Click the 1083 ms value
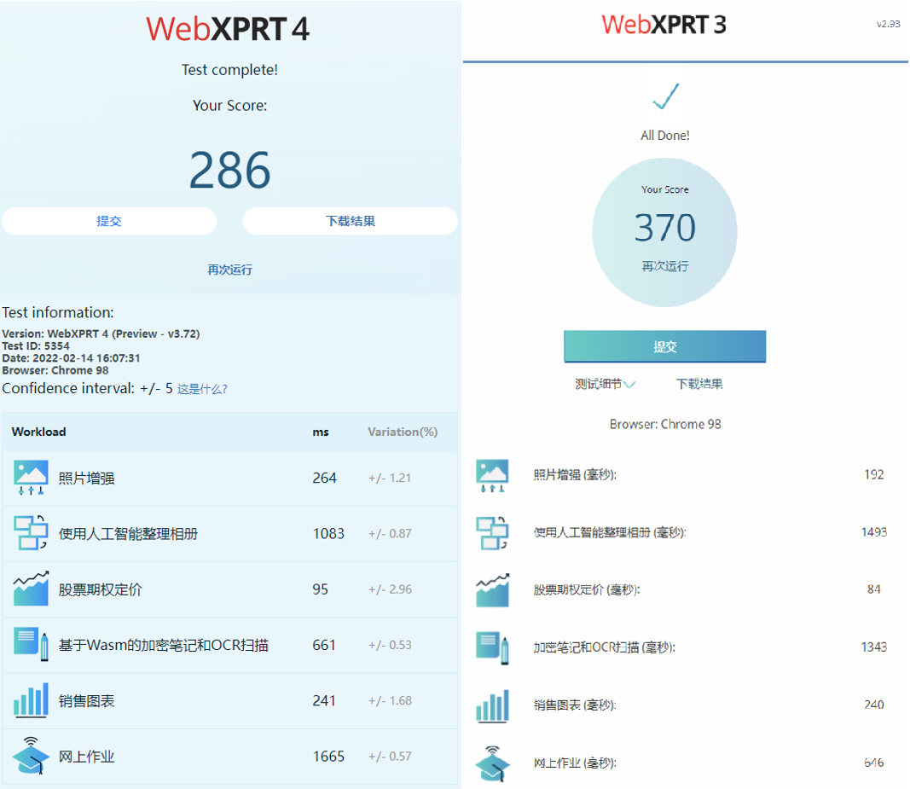This screenshot has width=910, height=789. [x=328, y=534]
